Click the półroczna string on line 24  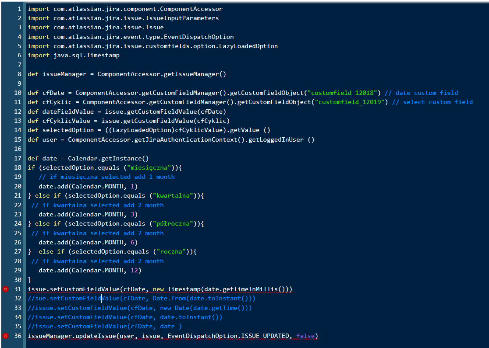(x=173, y=223)
